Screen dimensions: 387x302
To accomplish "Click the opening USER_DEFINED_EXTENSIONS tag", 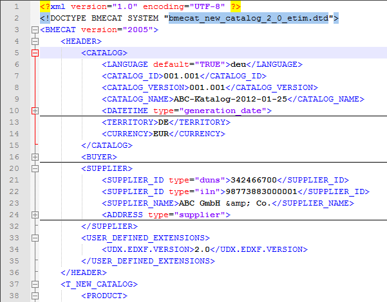I will click(146, 238).
